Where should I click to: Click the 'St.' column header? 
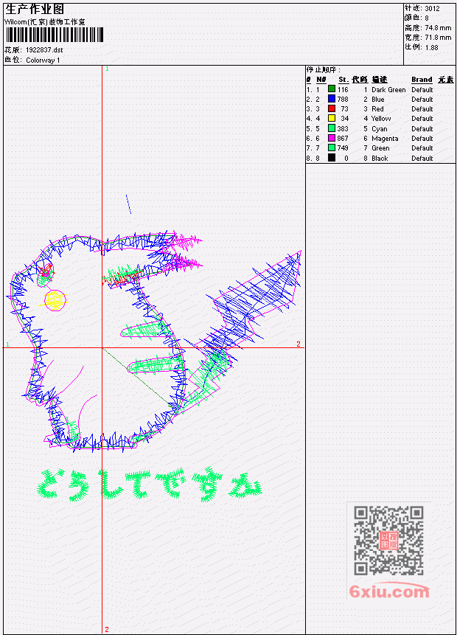(343, 80)
